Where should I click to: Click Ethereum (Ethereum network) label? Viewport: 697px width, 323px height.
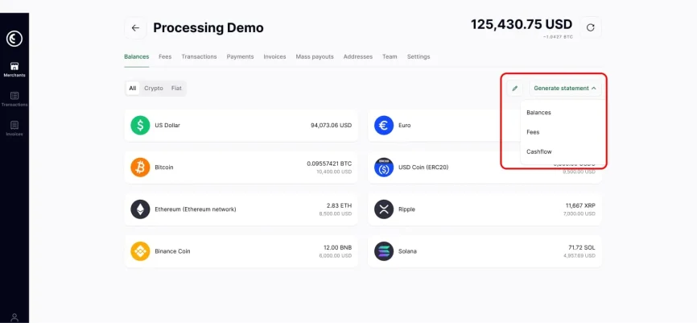pyautogui.click(x=196, y=209)
